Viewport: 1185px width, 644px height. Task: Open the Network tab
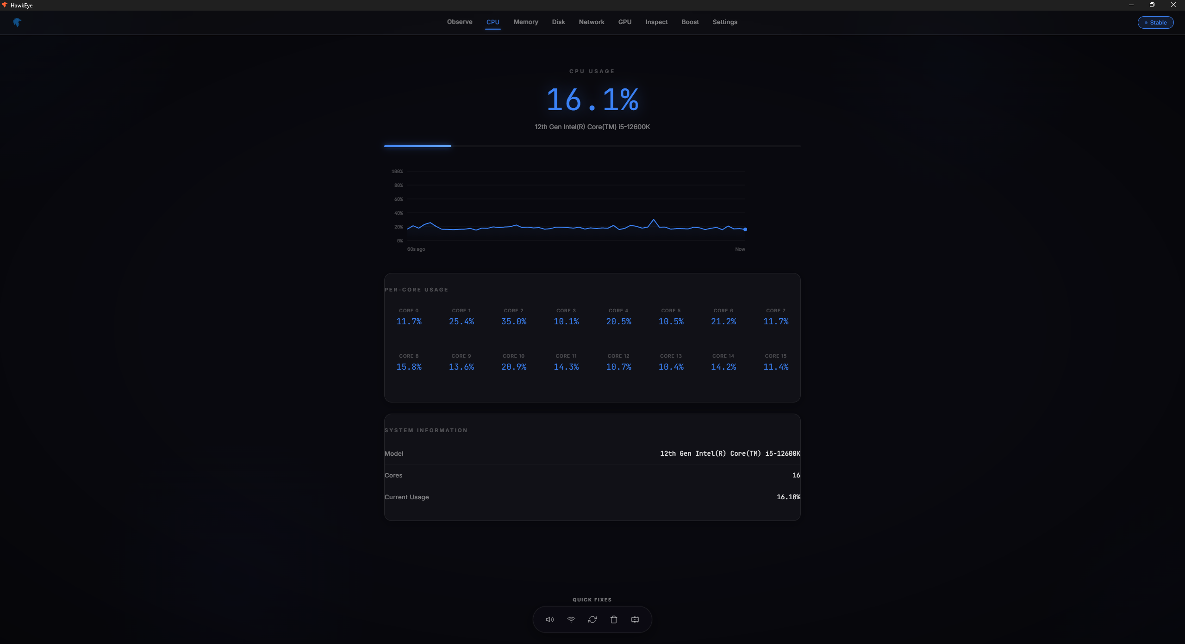[591, 22]
